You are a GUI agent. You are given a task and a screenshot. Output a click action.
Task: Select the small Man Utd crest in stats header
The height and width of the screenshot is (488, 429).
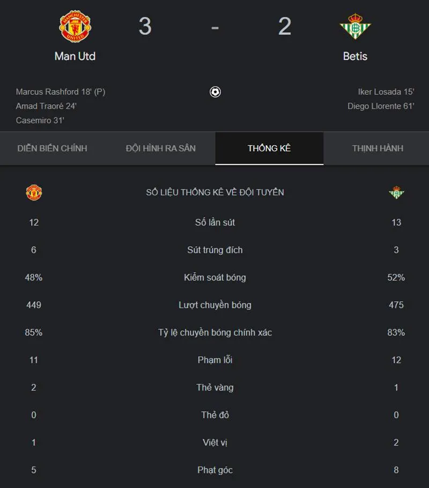pyautogui.click(x=33, y=192)
